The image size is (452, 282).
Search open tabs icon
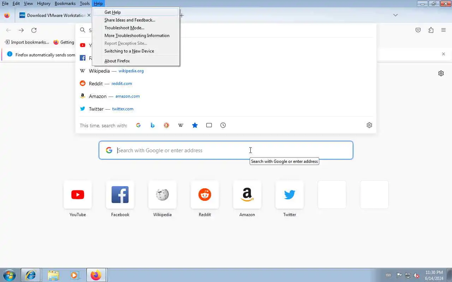click(209, 125)
